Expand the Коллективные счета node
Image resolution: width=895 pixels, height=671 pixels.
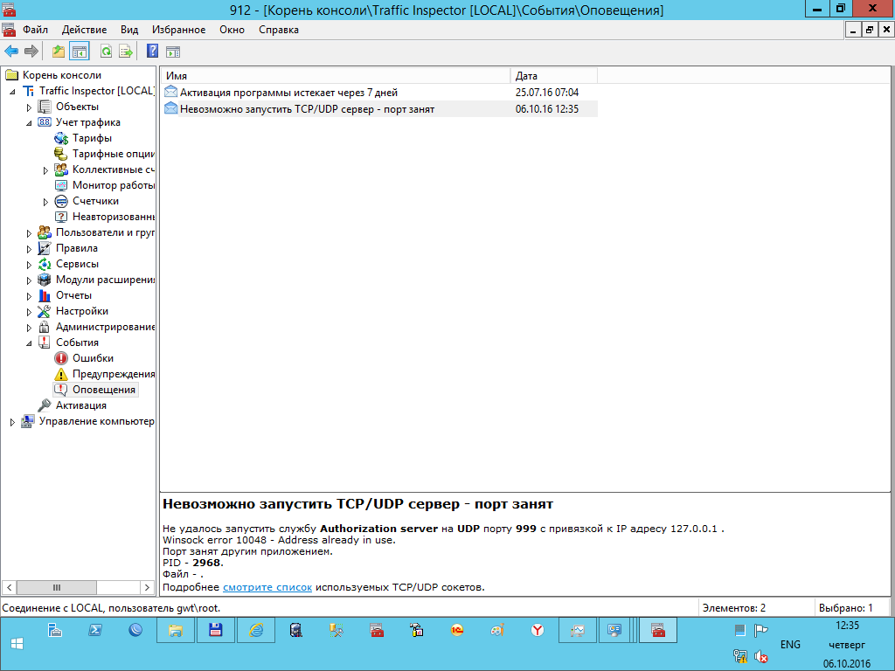45,170
